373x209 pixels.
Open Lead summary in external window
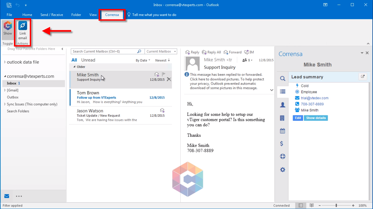point(363,77)
